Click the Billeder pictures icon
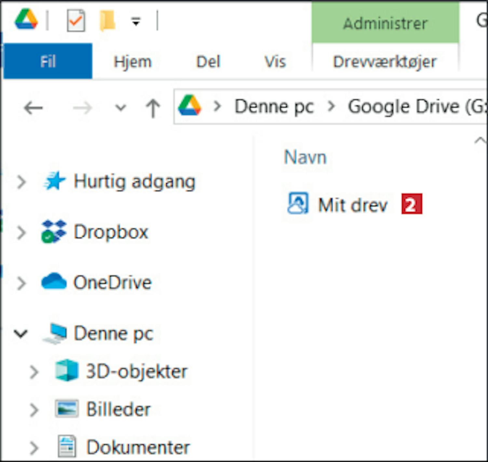The width and height of the screenshot is (488, 462). coord(67,409)
